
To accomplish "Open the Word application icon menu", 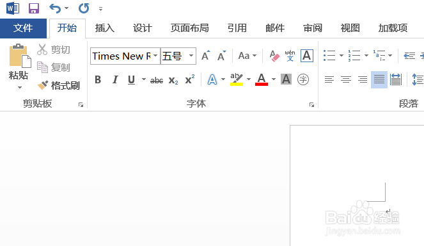I will (13, 8).
